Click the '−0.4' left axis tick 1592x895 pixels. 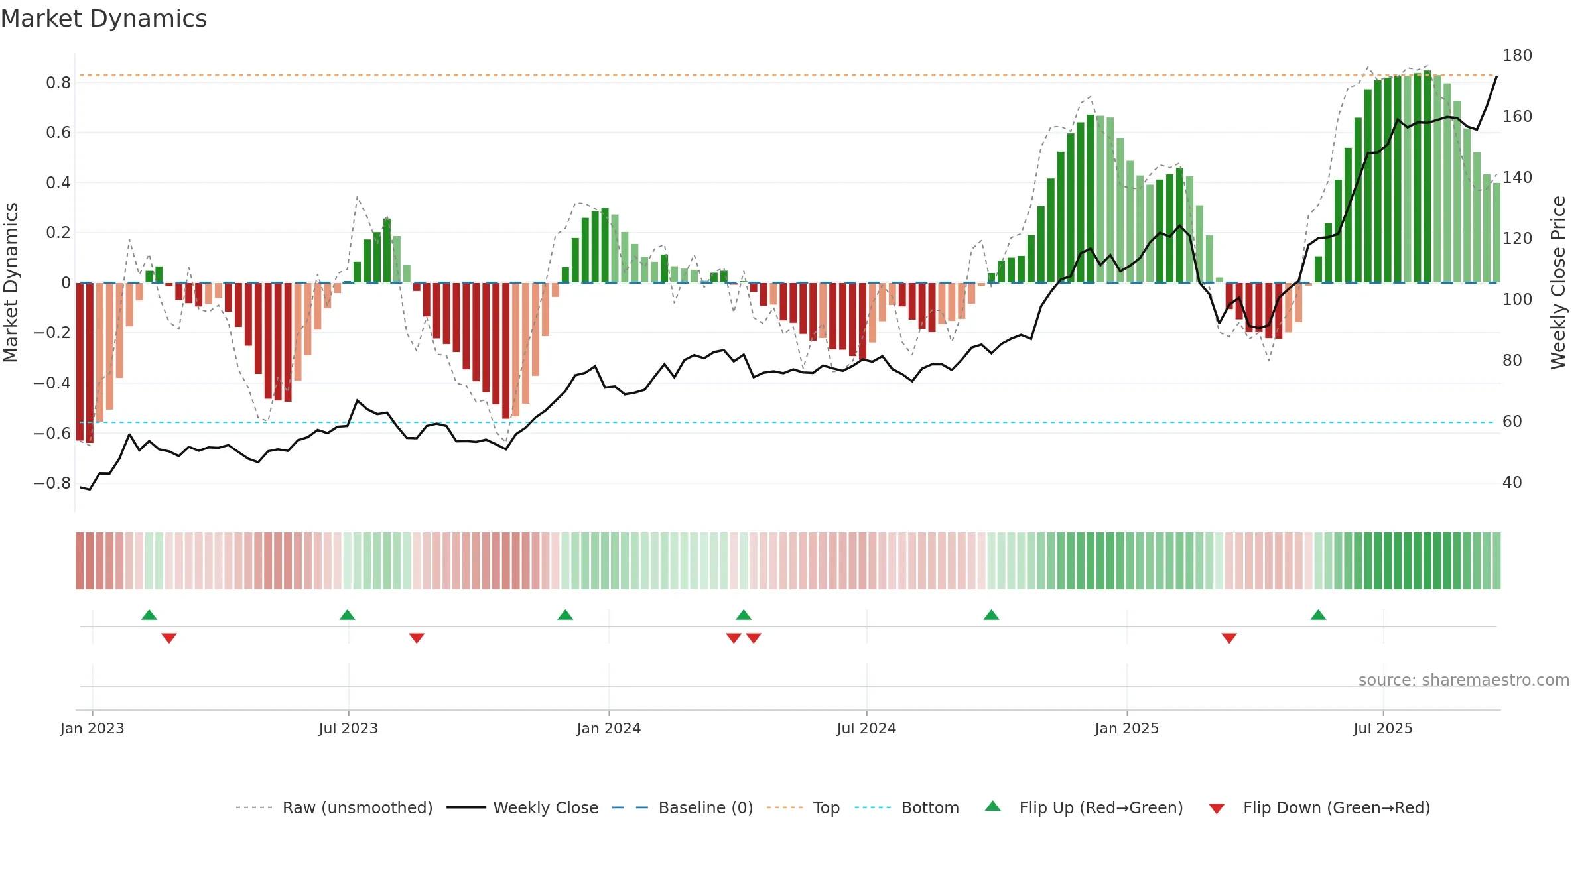pyautogui.click(x=52, y=383)
